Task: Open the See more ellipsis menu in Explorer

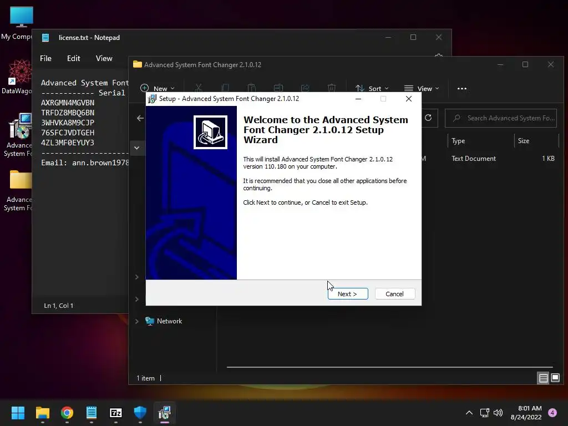Action: tap(462, 88)
